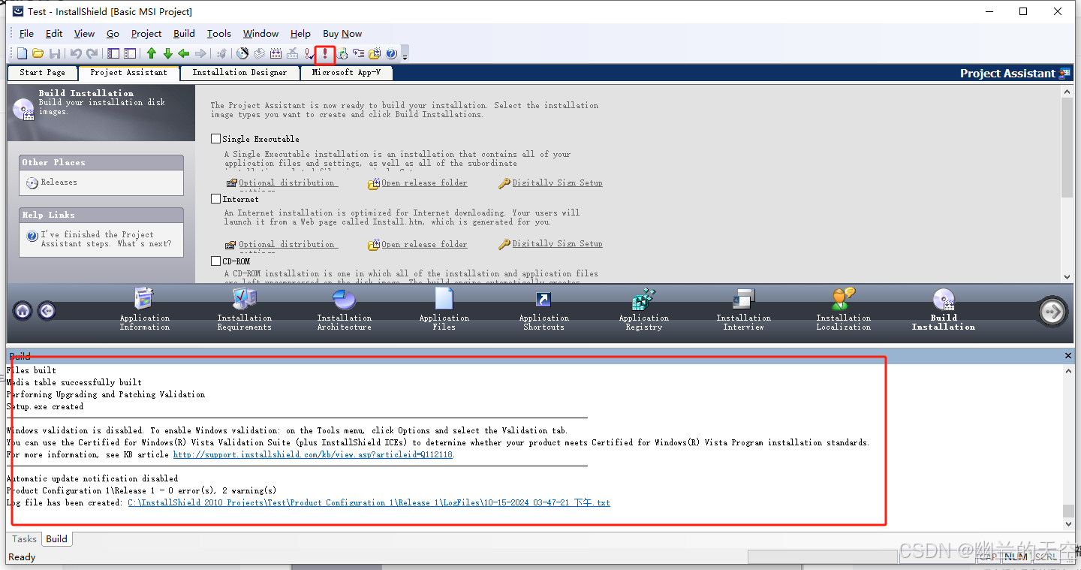Switch to the Microsoft App-V tab

[346, 73]
